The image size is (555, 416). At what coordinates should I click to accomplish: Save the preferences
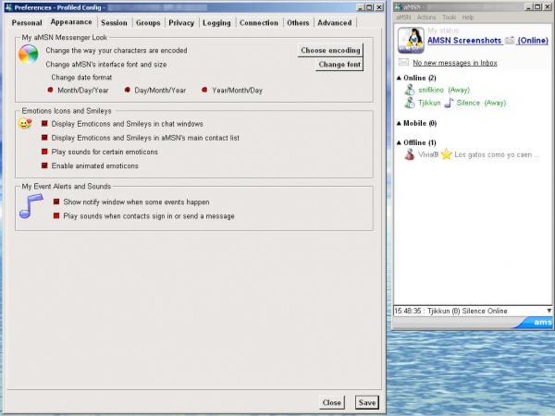(367, 402)
